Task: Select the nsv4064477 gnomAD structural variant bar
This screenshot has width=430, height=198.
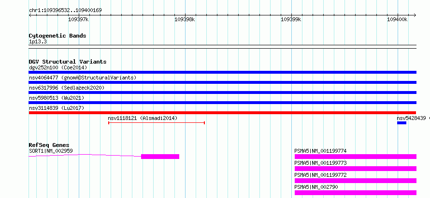Action: pyautogui.click(x=222, y=82)
